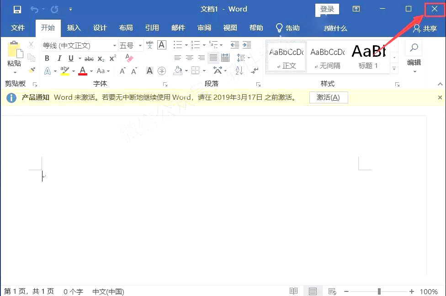Center align the text
This screenshot has width=446, height=296.
(x=190, y=58)
